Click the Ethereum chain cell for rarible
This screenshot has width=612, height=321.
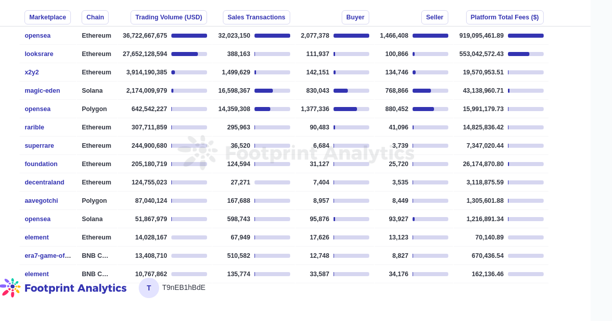[96, 127]
